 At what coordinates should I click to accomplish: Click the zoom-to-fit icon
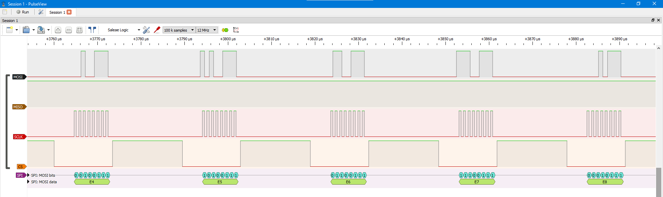click(x=79, y=30)
